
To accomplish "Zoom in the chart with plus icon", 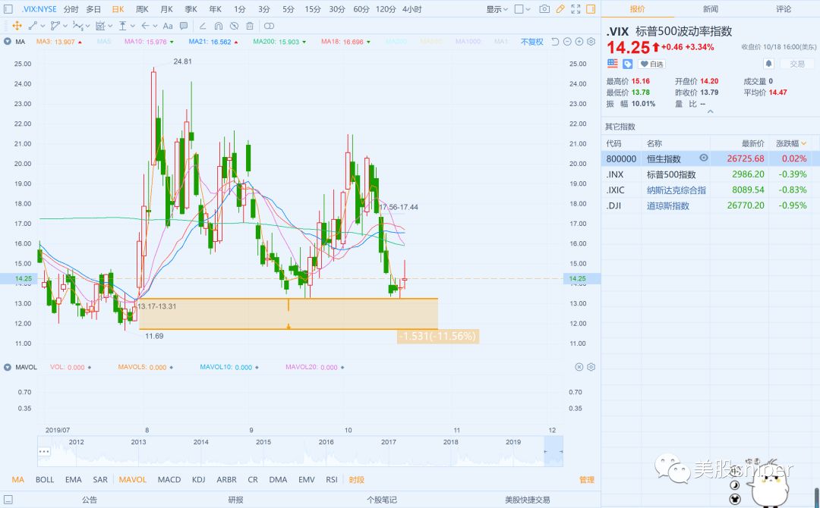I will pos(579,42).
